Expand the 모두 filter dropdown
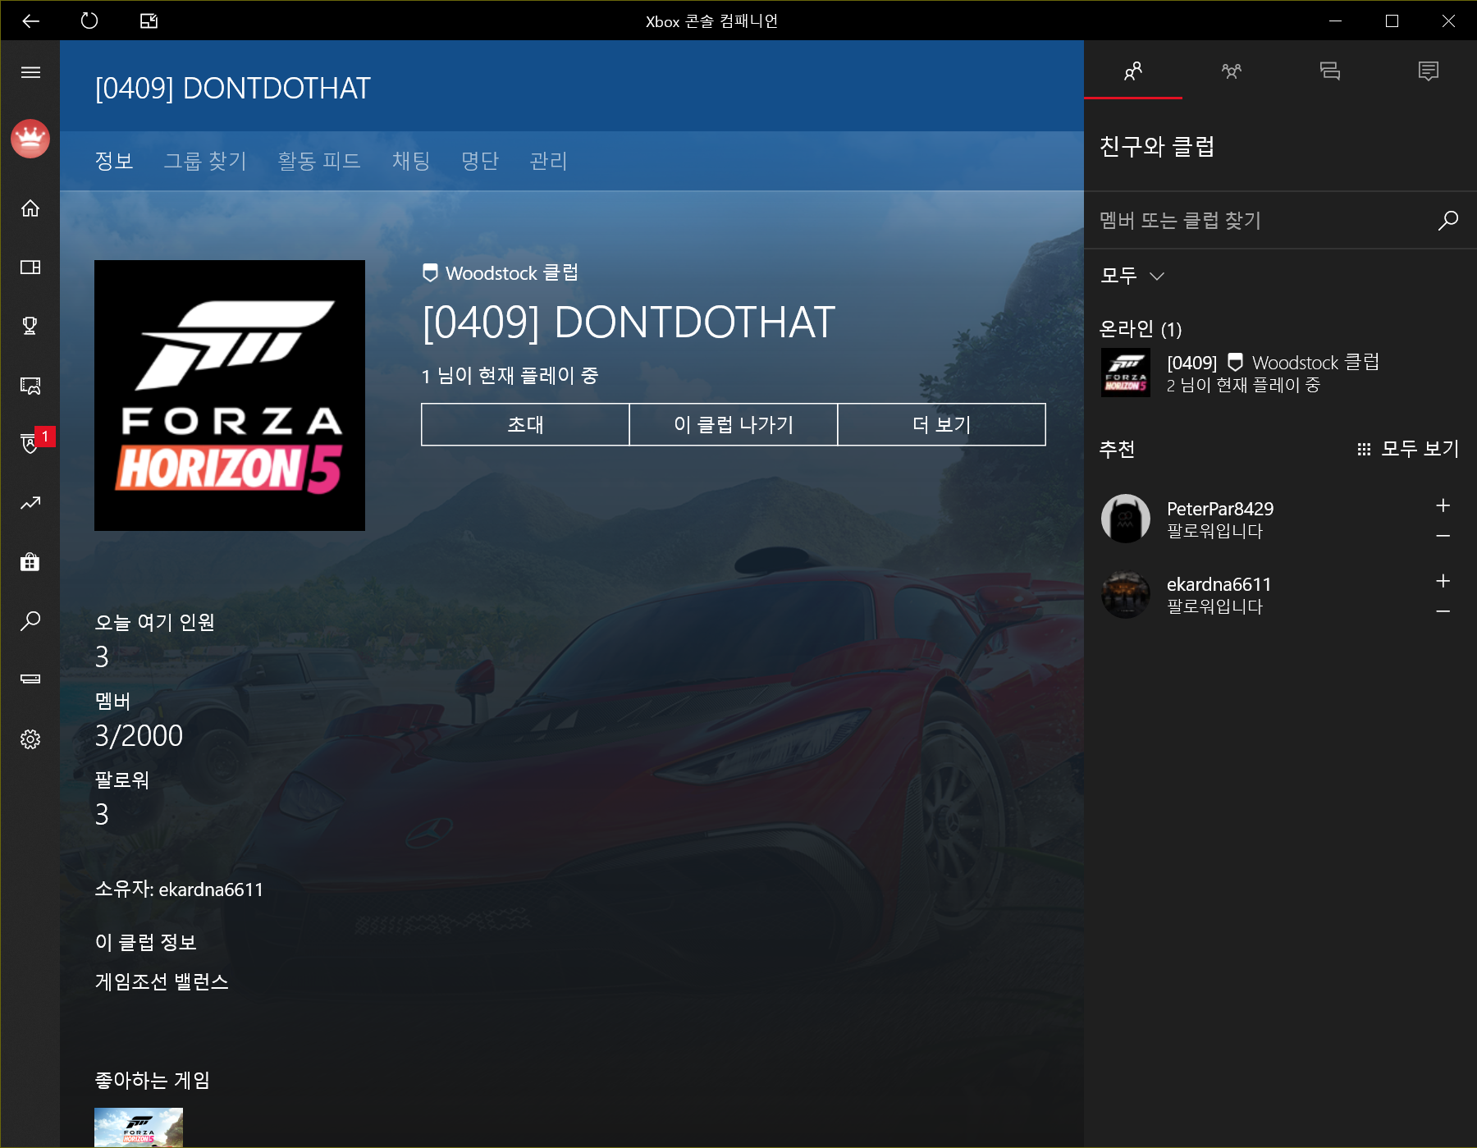This screenshot has height=1148, width=1477. (1132, 276)
